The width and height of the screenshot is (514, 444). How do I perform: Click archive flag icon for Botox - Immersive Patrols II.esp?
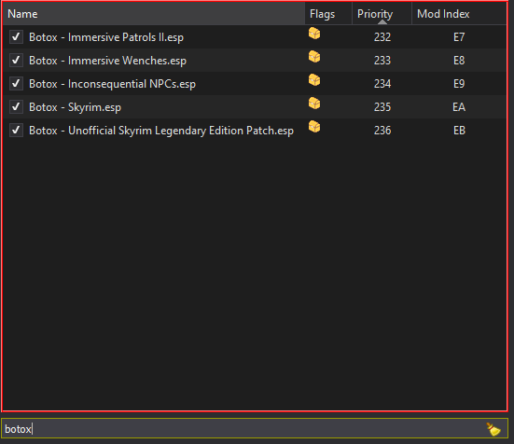click(314, 34)
